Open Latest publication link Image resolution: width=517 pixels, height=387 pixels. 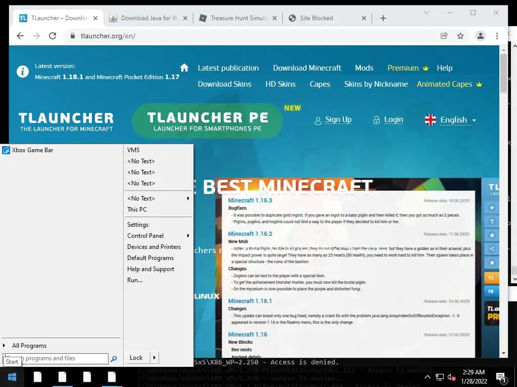228,68
